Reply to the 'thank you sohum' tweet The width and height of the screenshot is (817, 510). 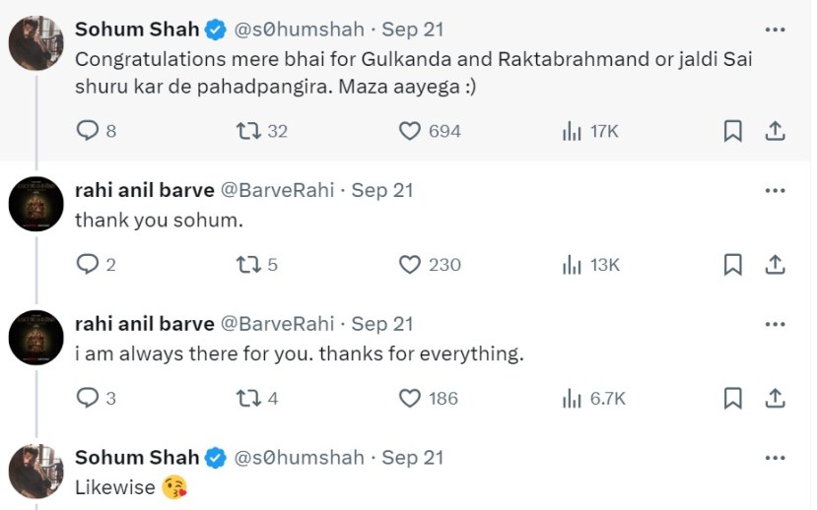(88, 265)
